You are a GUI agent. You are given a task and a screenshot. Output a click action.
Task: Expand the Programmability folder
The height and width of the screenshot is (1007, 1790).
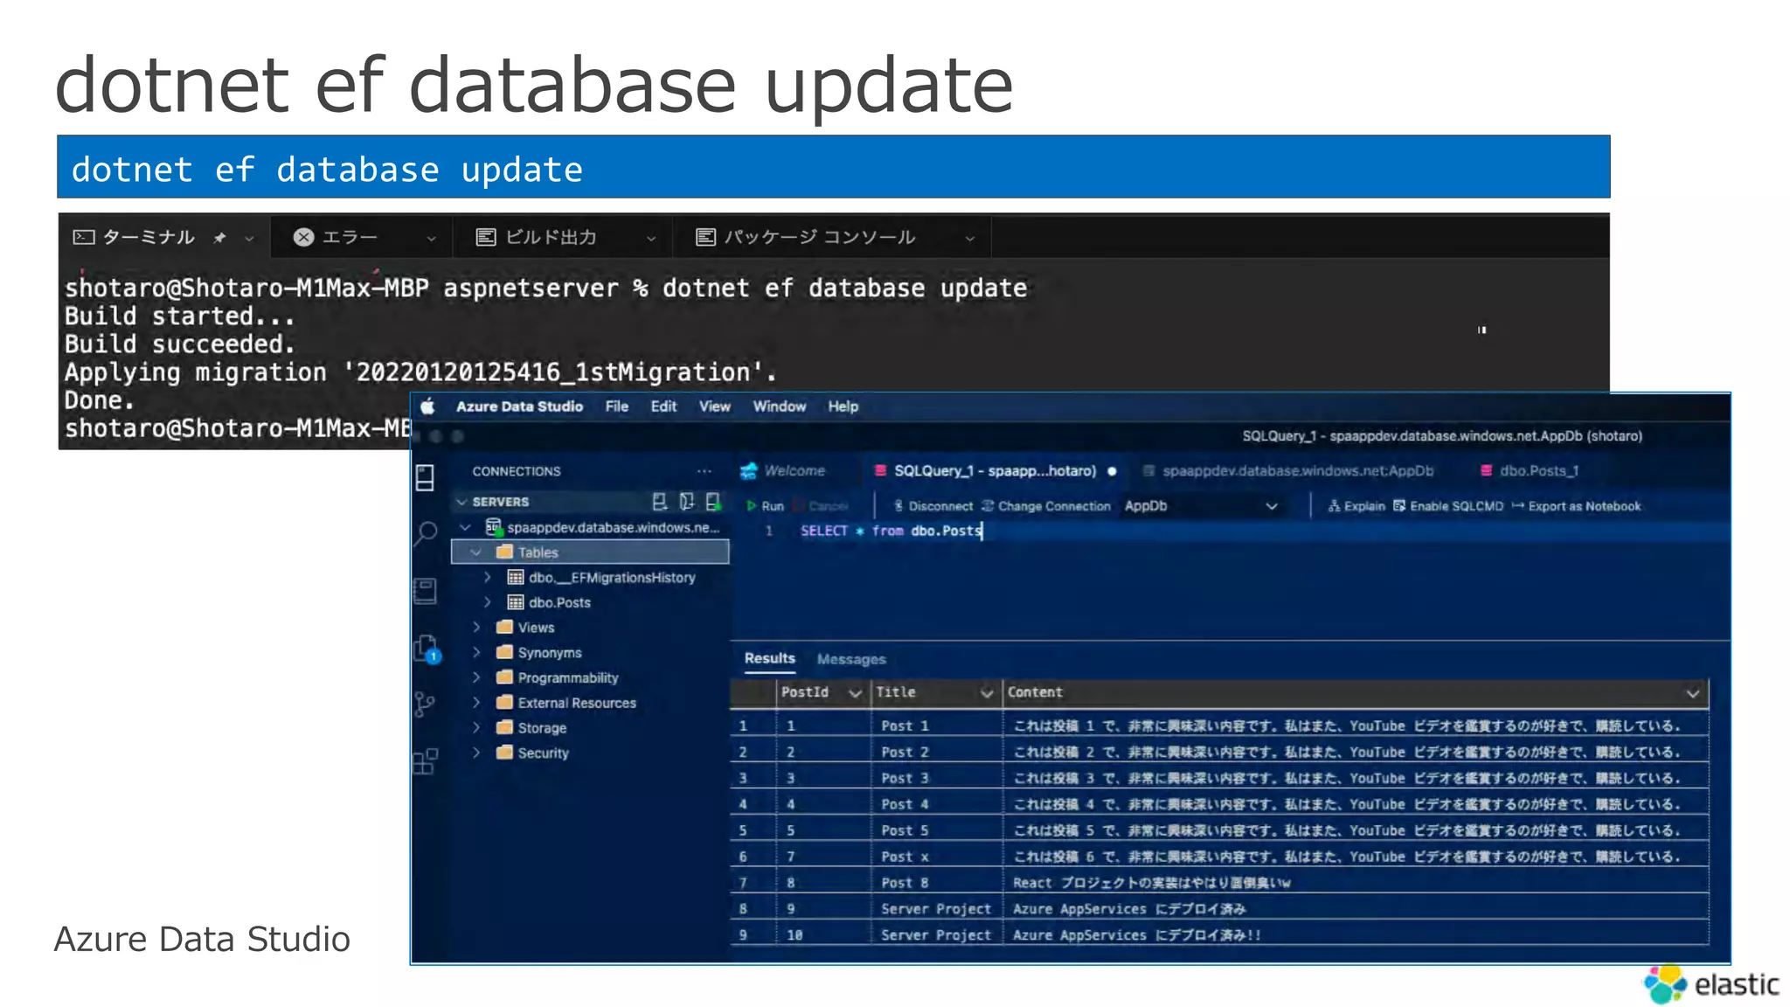pos(476,677)
